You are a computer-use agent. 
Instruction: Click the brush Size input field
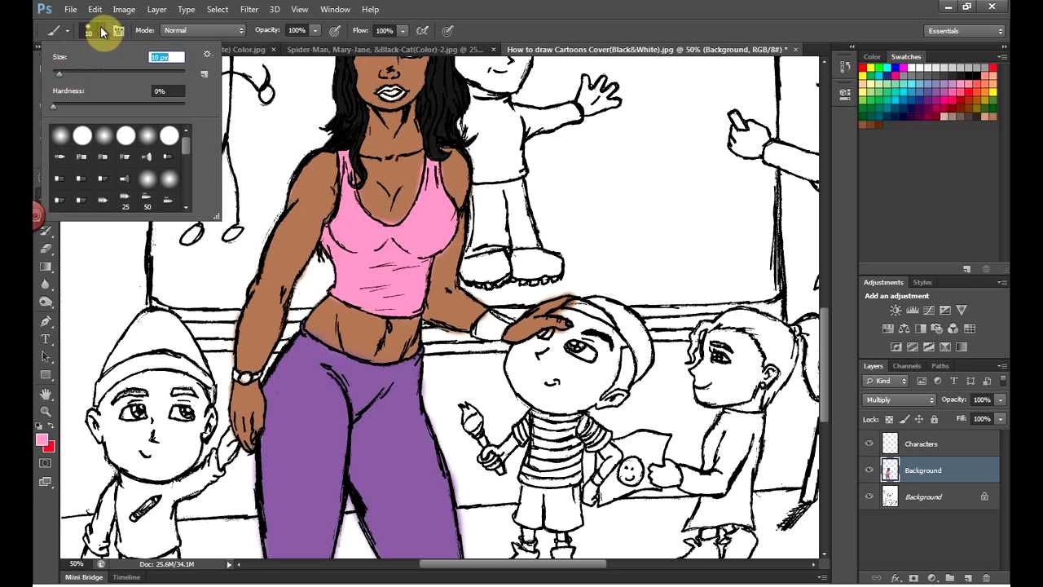(167, 57)
